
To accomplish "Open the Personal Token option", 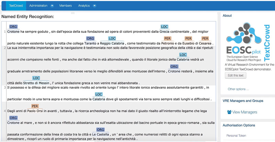I will (236, 135).
